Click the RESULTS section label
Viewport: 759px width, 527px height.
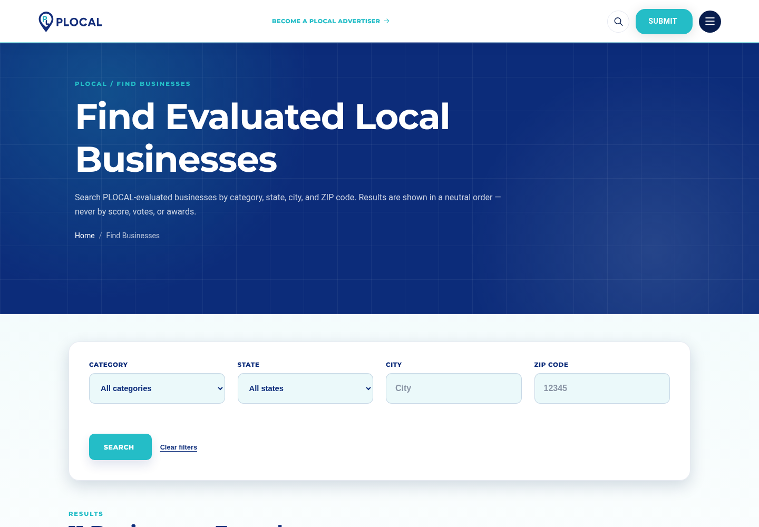click(86, 514)
